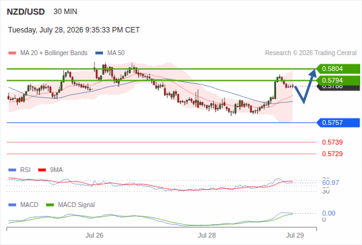Click the MACD blue legend swatch
362x245 pixels.
click(x=12, y=205)
